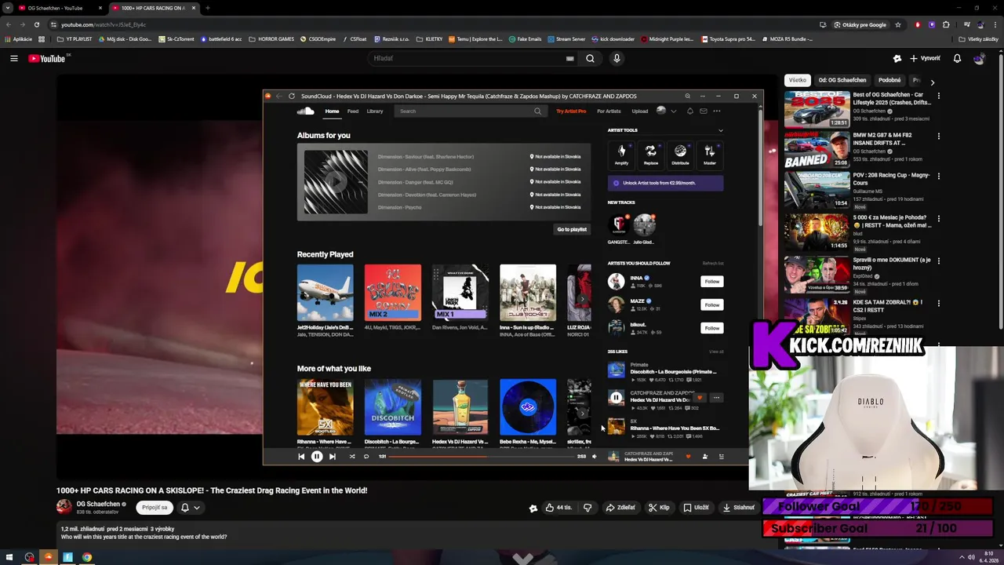The height and width of the screenshot is (565, 1004).
Task: Save the video with Uložiť
Action: [696, 508]
